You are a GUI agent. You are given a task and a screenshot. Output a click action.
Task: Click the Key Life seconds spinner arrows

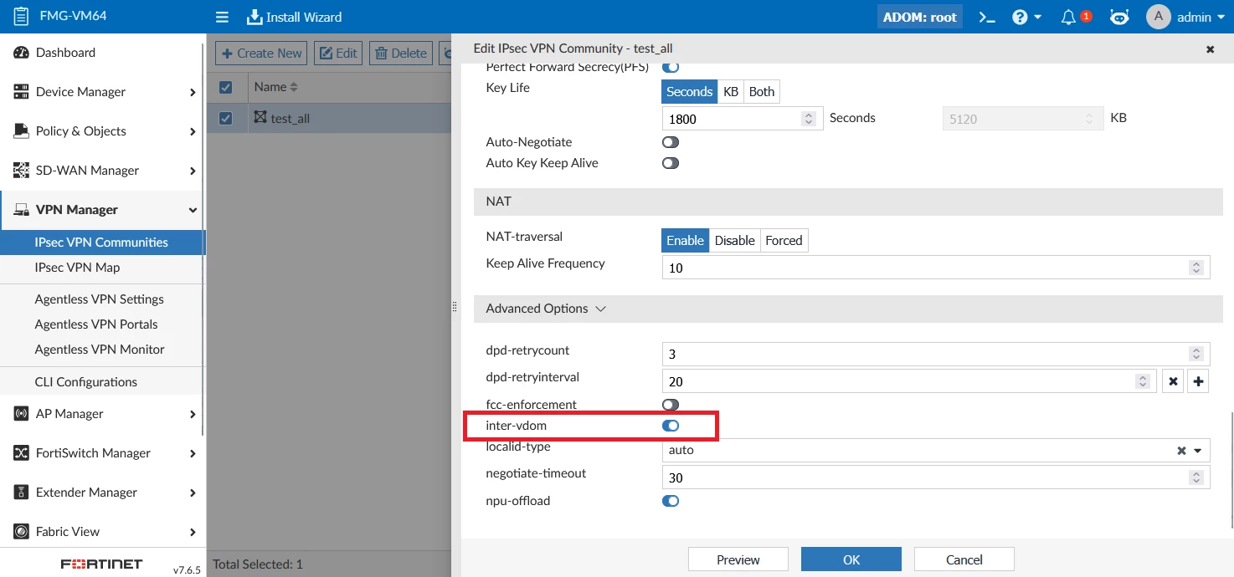pos(809,119)
